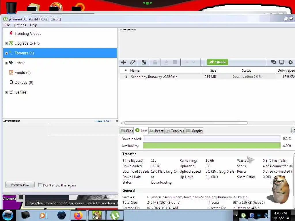Viewport: 295px width, 221px height.
Task: Click the taskbar clock showing 4:43 PM
Action: point(280,215)
